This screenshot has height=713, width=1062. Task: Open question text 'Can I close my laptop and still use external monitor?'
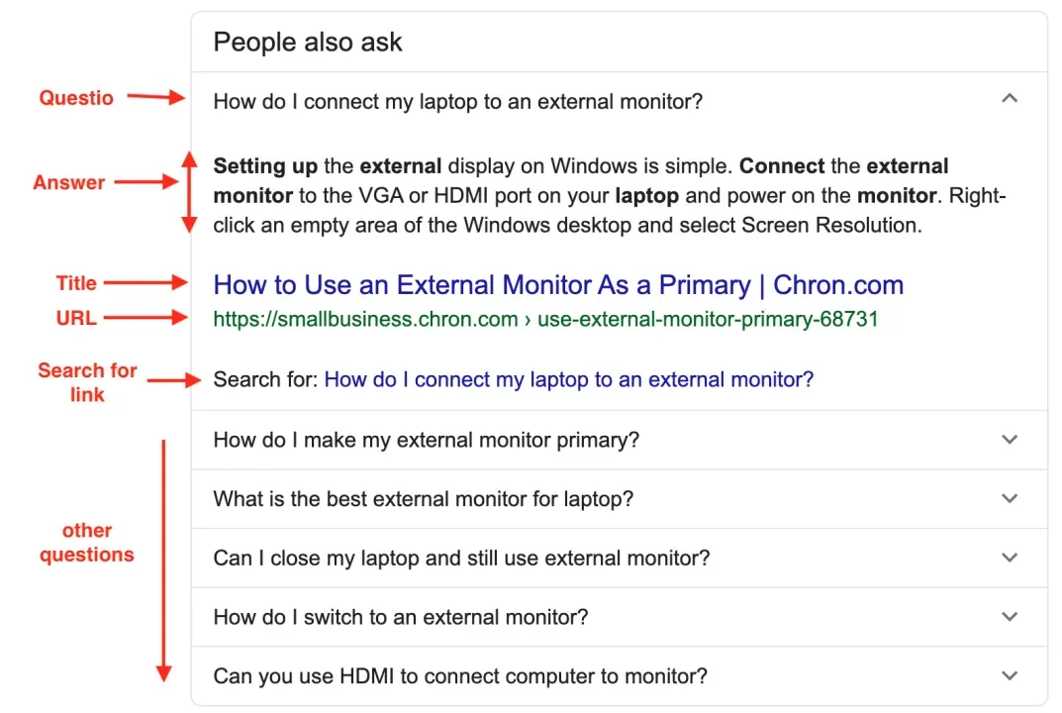(461, 559)
